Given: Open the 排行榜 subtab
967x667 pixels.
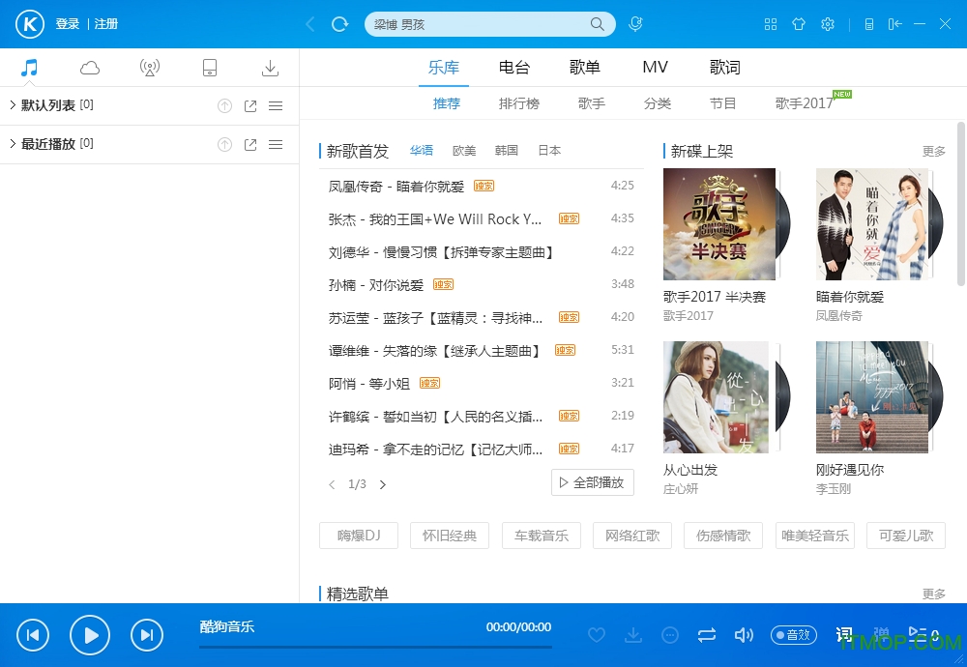Looking at the screenshot, I should click(x=519, y=103).
